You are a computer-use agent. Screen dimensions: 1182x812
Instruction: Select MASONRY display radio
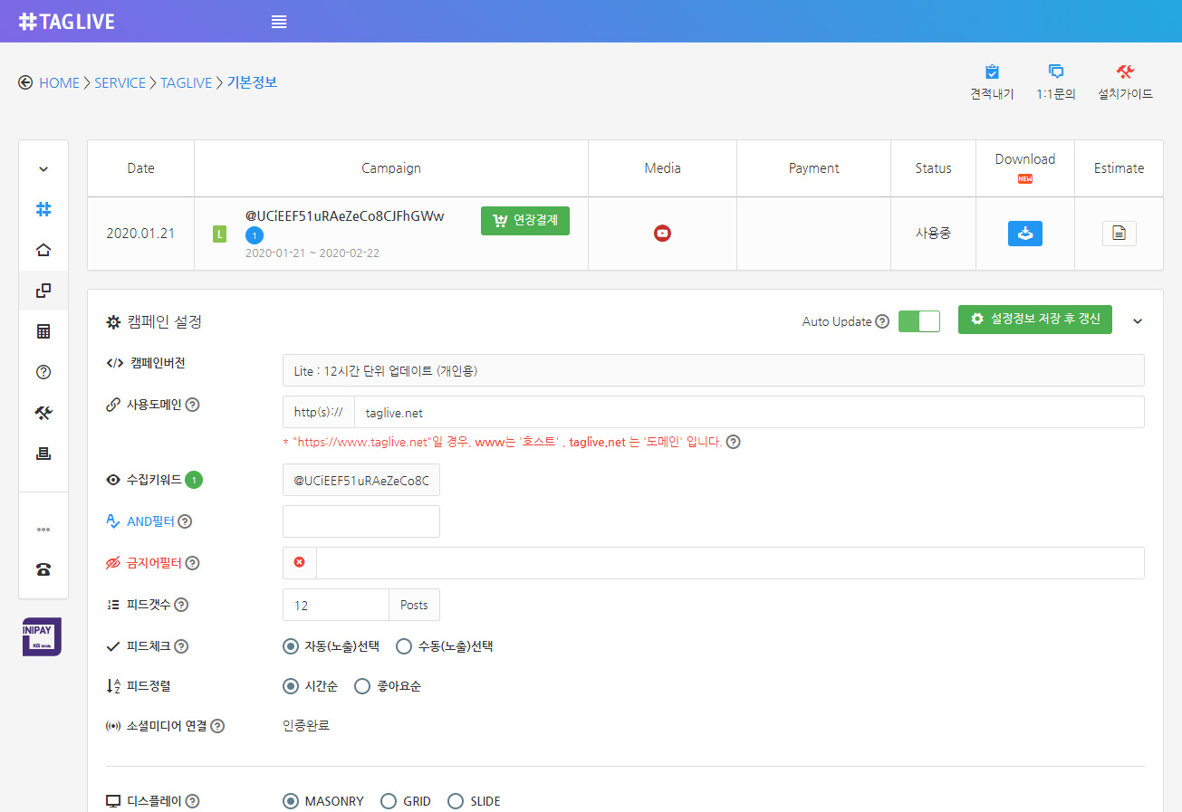coord(290,801)
